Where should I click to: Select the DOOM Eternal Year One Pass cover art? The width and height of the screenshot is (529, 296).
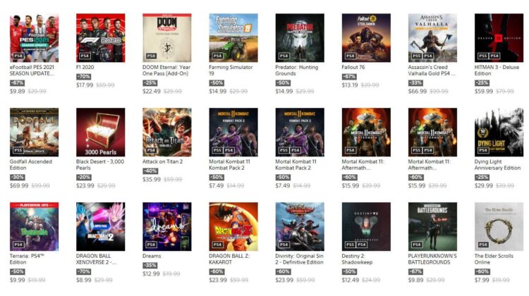(x=167, y=38)
